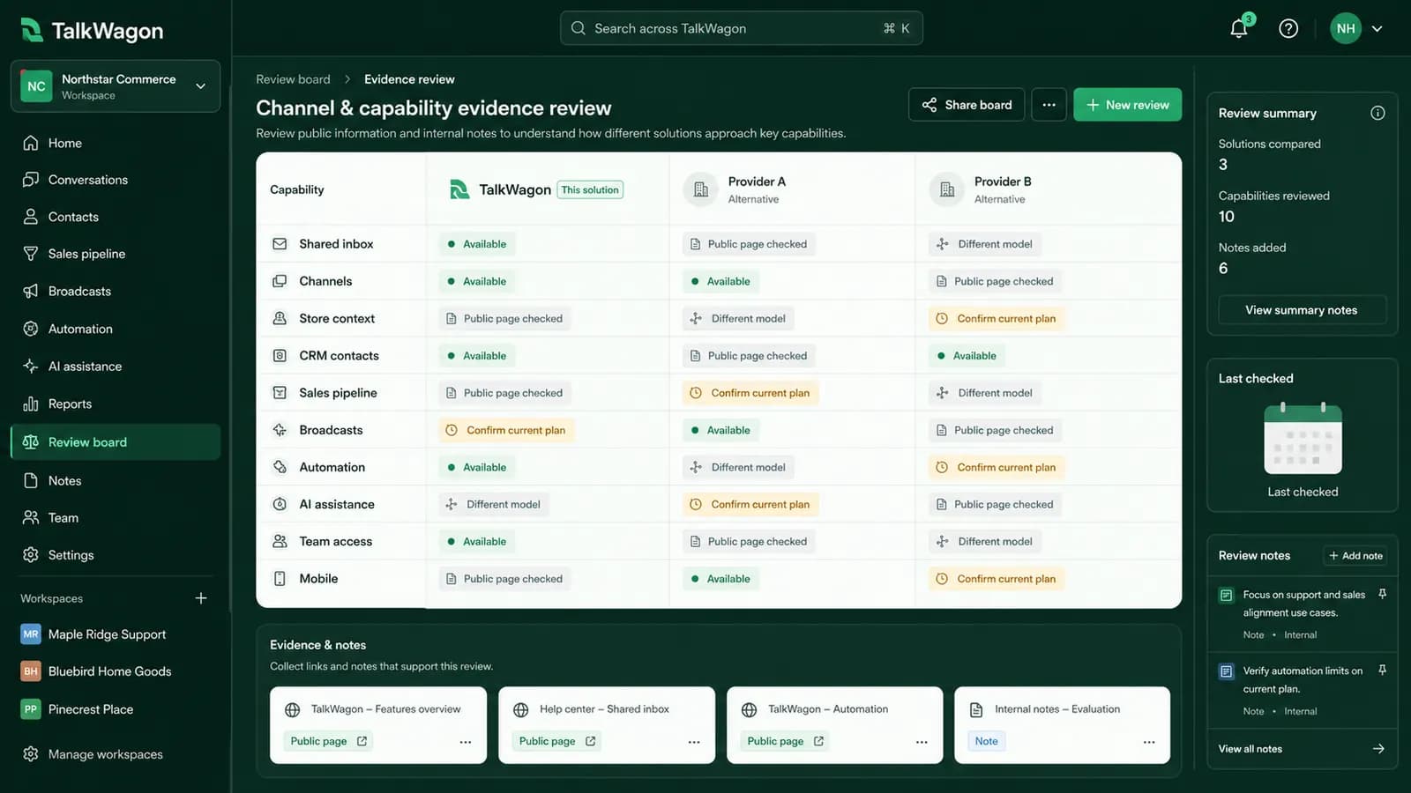The height and width of the screenshot is (793, 1411).
Task: Click the View all notes arrow
Action: pyautogui.click(x=1378, y=749)
